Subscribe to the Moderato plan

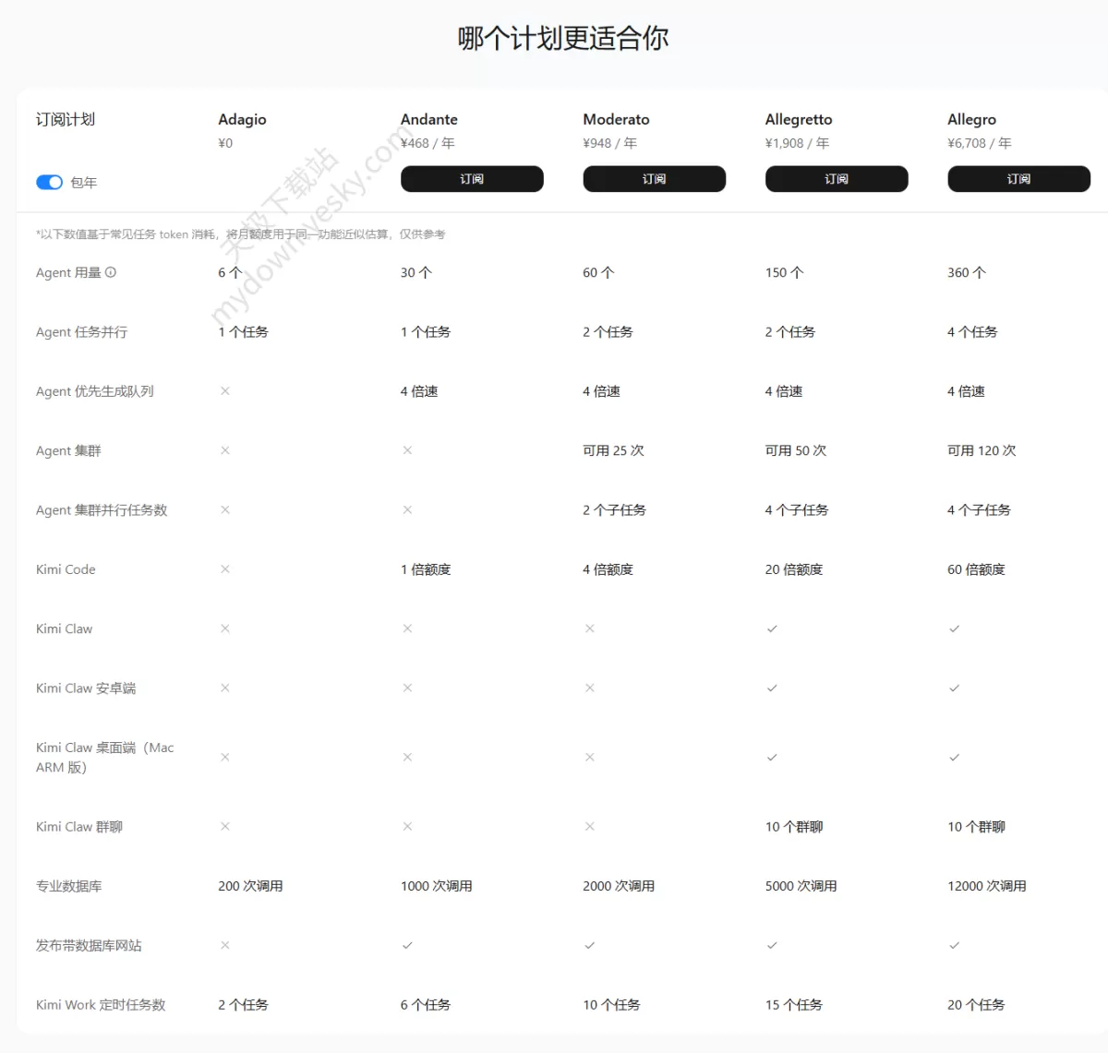655,179
